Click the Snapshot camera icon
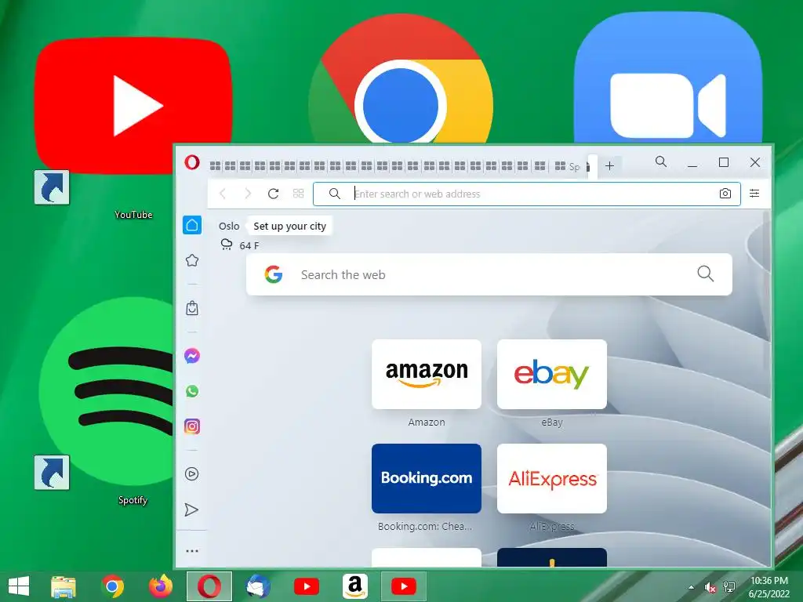The image size is (803, 602). (725, 194)
